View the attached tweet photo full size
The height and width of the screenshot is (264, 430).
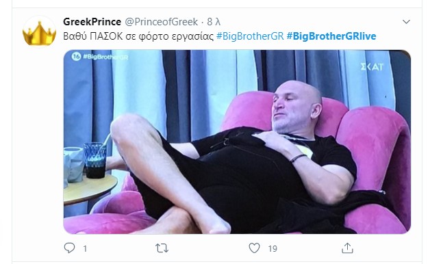pos(237,142)
